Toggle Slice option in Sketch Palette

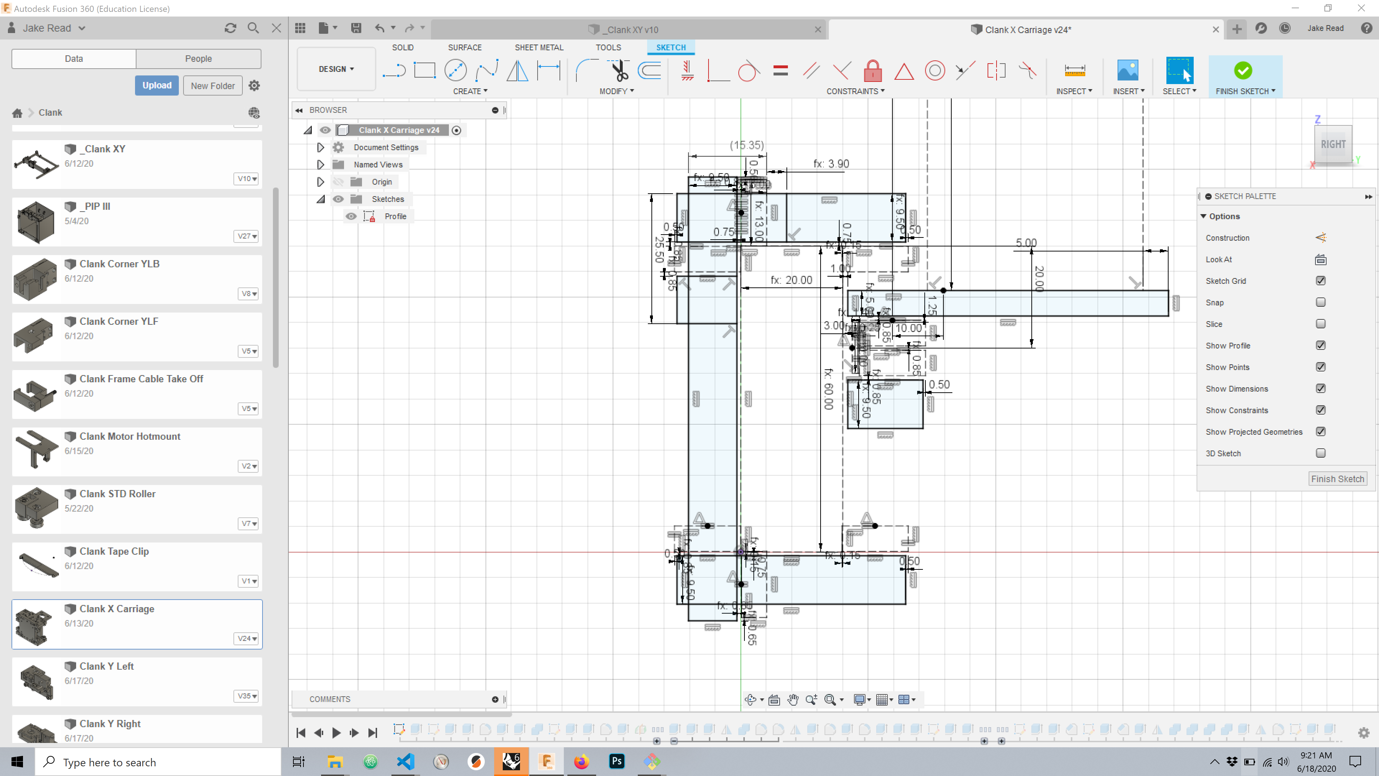pyautogui.click(x=1319, y=324)
